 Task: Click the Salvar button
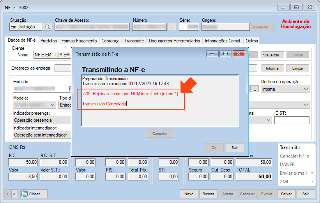(x=286, y=194)
